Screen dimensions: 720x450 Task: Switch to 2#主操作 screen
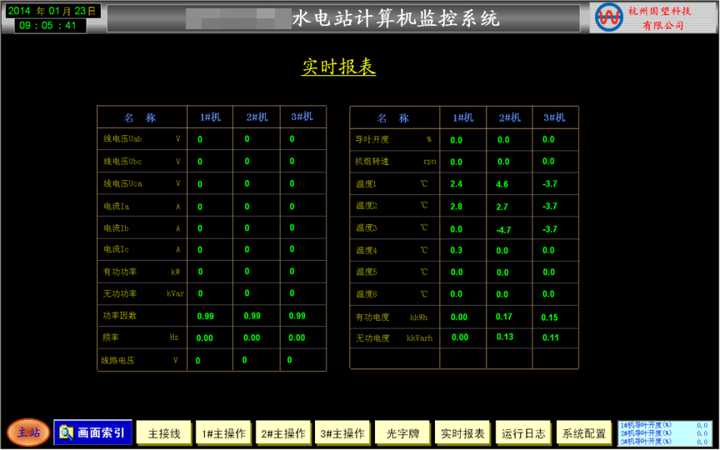coord(283,433)
